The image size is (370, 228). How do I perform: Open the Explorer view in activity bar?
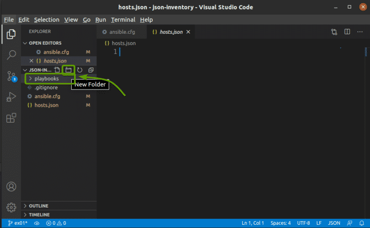pyautogui.click(x=11, y=34)
